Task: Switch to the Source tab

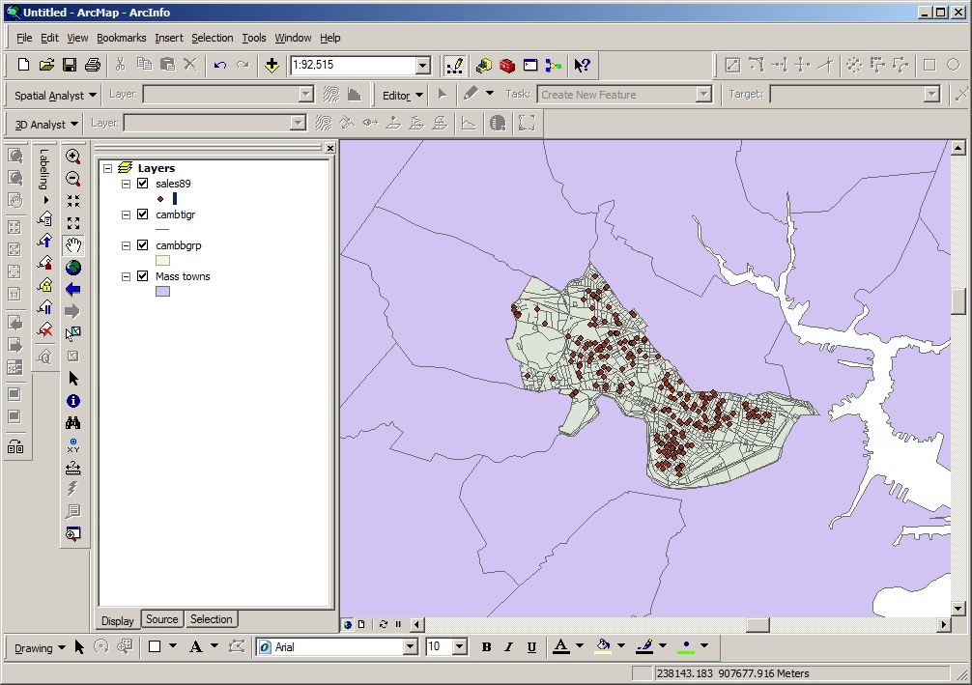Action: click(x=161, y=619)
